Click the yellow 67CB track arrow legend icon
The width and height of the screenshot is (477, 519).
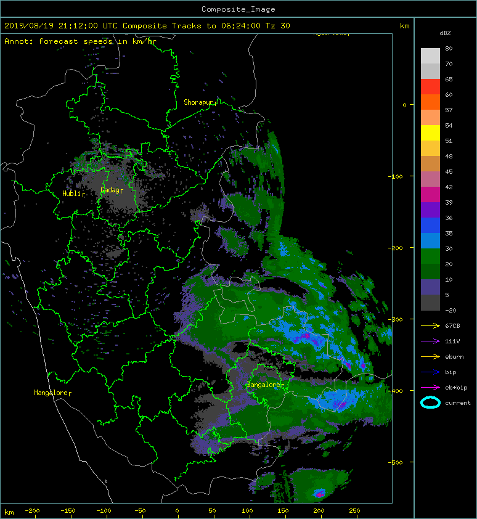tap(430, 325)
